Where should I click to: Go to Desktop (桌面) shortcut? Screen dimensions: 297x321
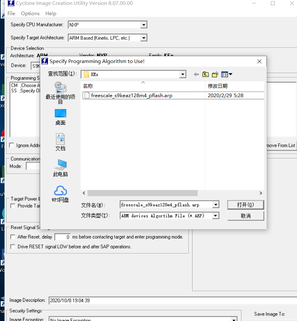point(60,117)
